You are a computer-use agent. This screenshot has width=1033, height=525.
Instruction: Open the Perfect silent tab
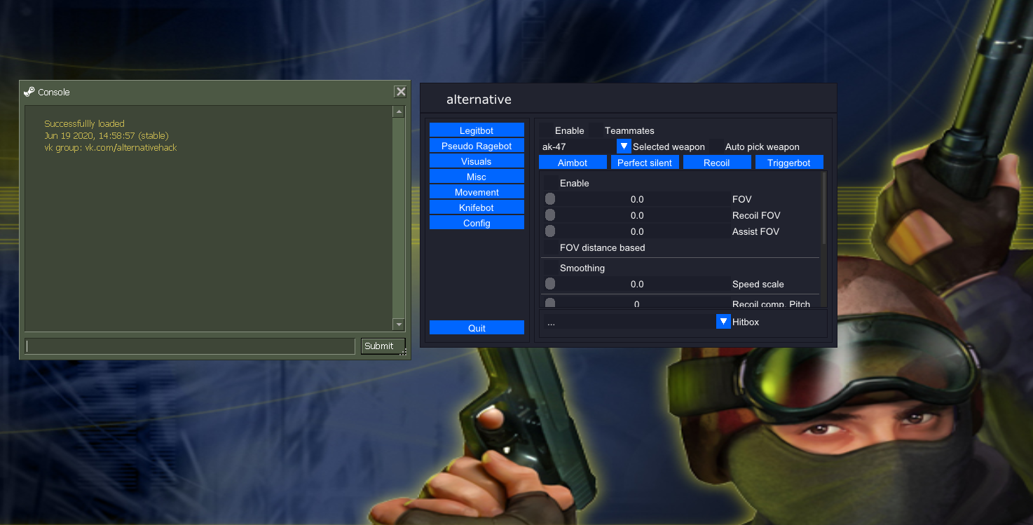click(x=645, y=162)
